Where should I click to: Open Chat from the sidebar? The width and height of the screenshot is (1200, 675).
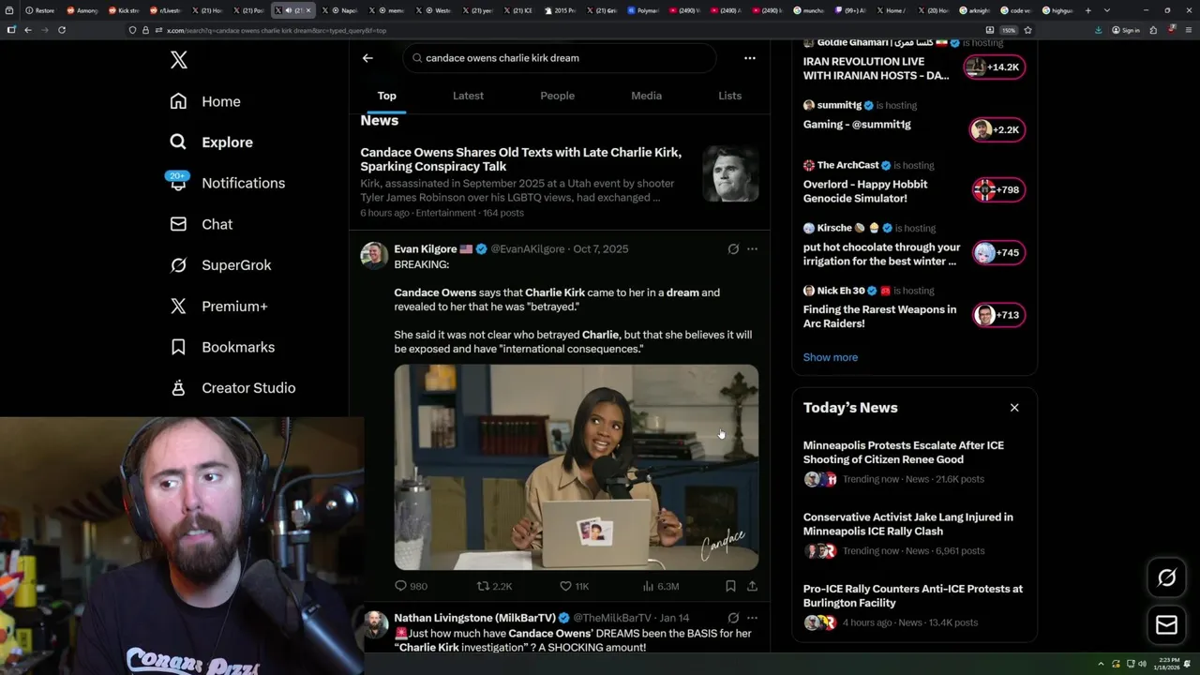tap(201, 224)
